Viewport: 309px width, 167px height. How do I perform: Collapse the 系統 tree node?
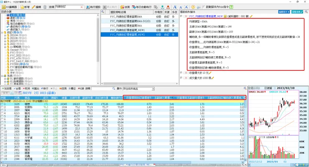2,76
